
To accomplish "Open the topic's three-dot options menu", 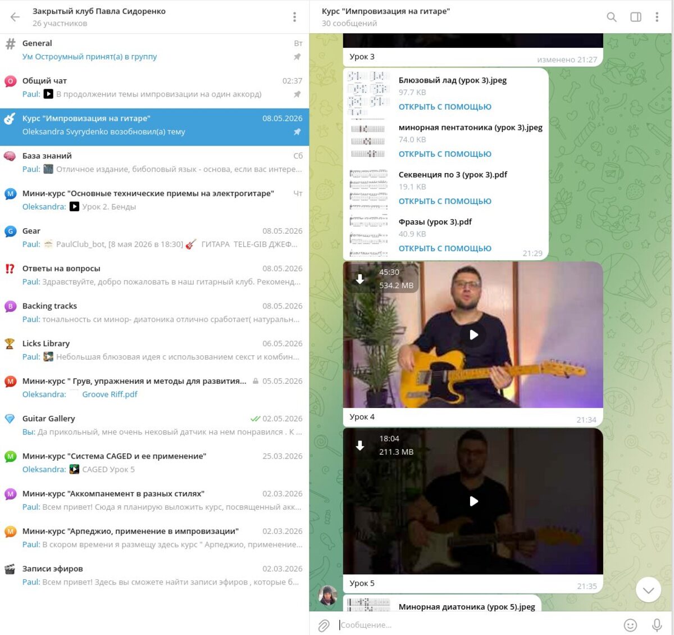I will coord(657,17).
